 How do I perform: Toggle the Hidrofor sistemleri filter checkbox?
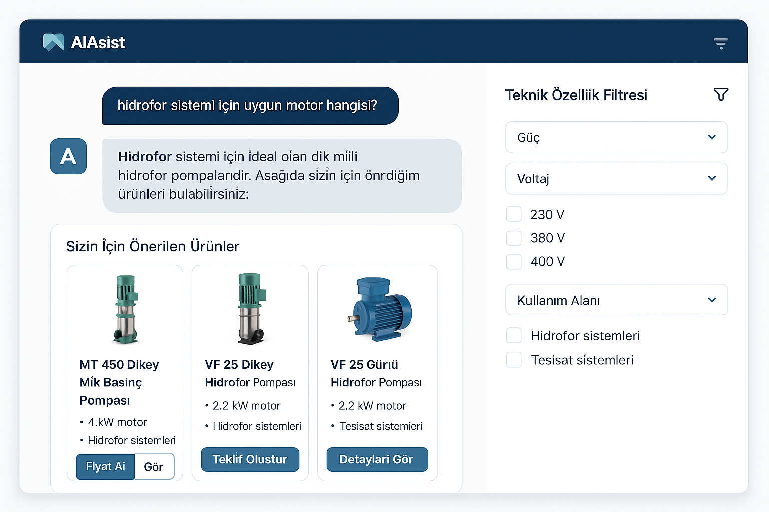514,336
